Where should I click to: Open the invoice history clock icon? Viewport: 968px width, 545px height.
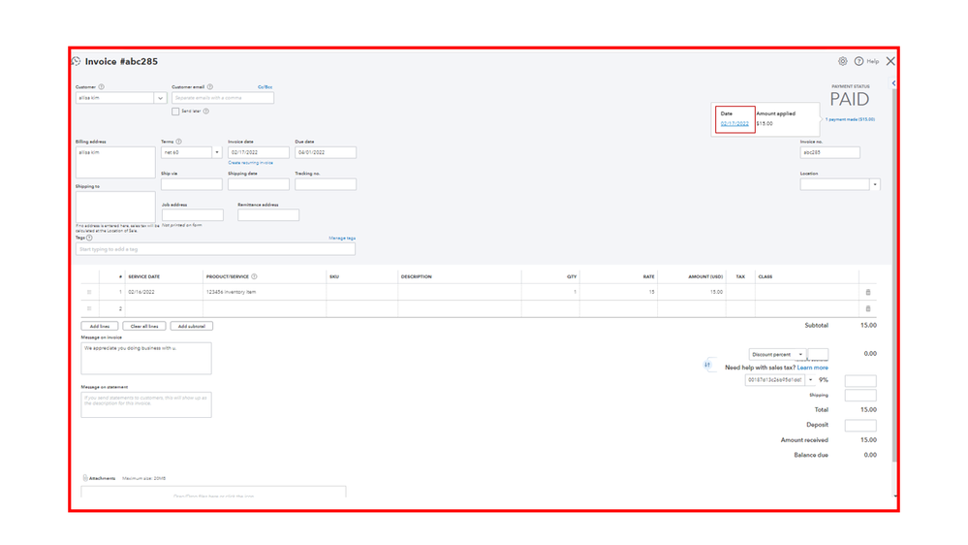pyautogui.click(x=76, y=61)
